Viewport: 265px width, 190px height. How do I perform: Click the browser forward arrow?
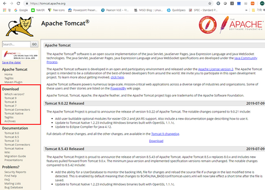click(x=11, y=3)
